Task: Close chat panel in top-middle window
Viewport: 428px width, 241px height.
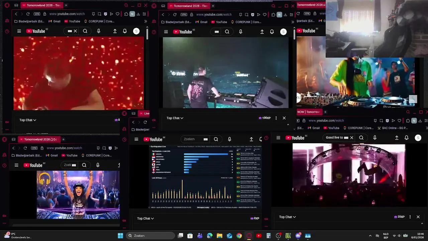Action: click(x=284, y=118)
